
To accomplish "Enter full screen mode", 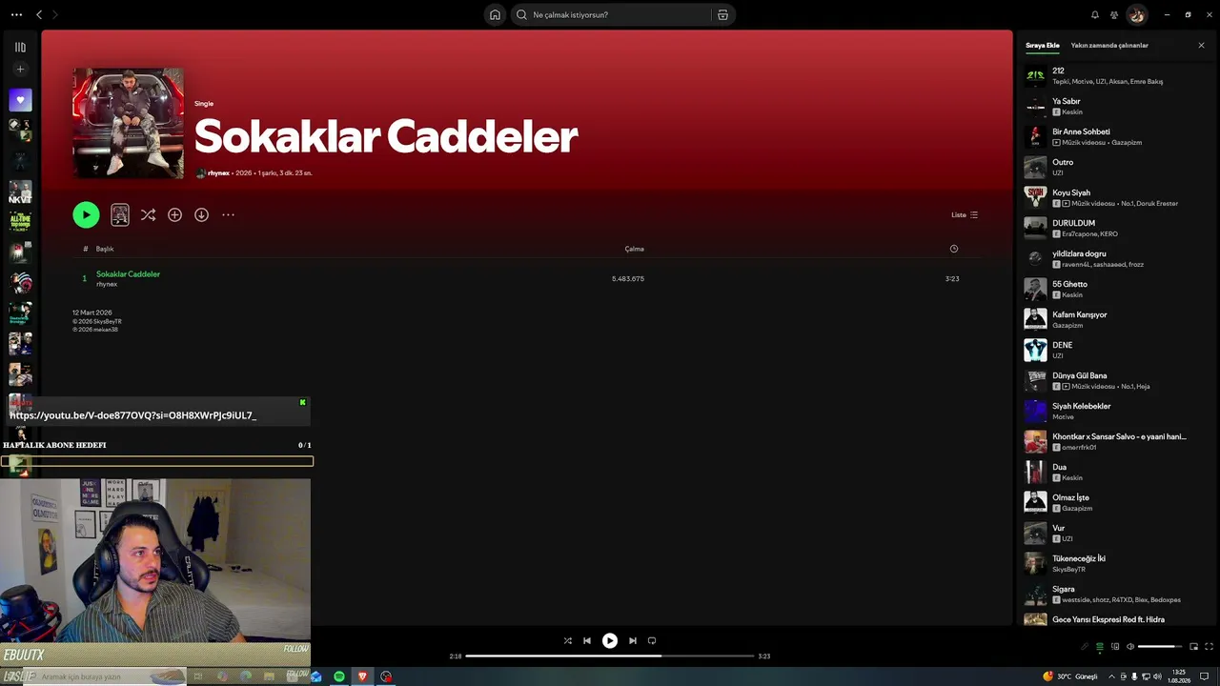I will (x=1209, y=647).
